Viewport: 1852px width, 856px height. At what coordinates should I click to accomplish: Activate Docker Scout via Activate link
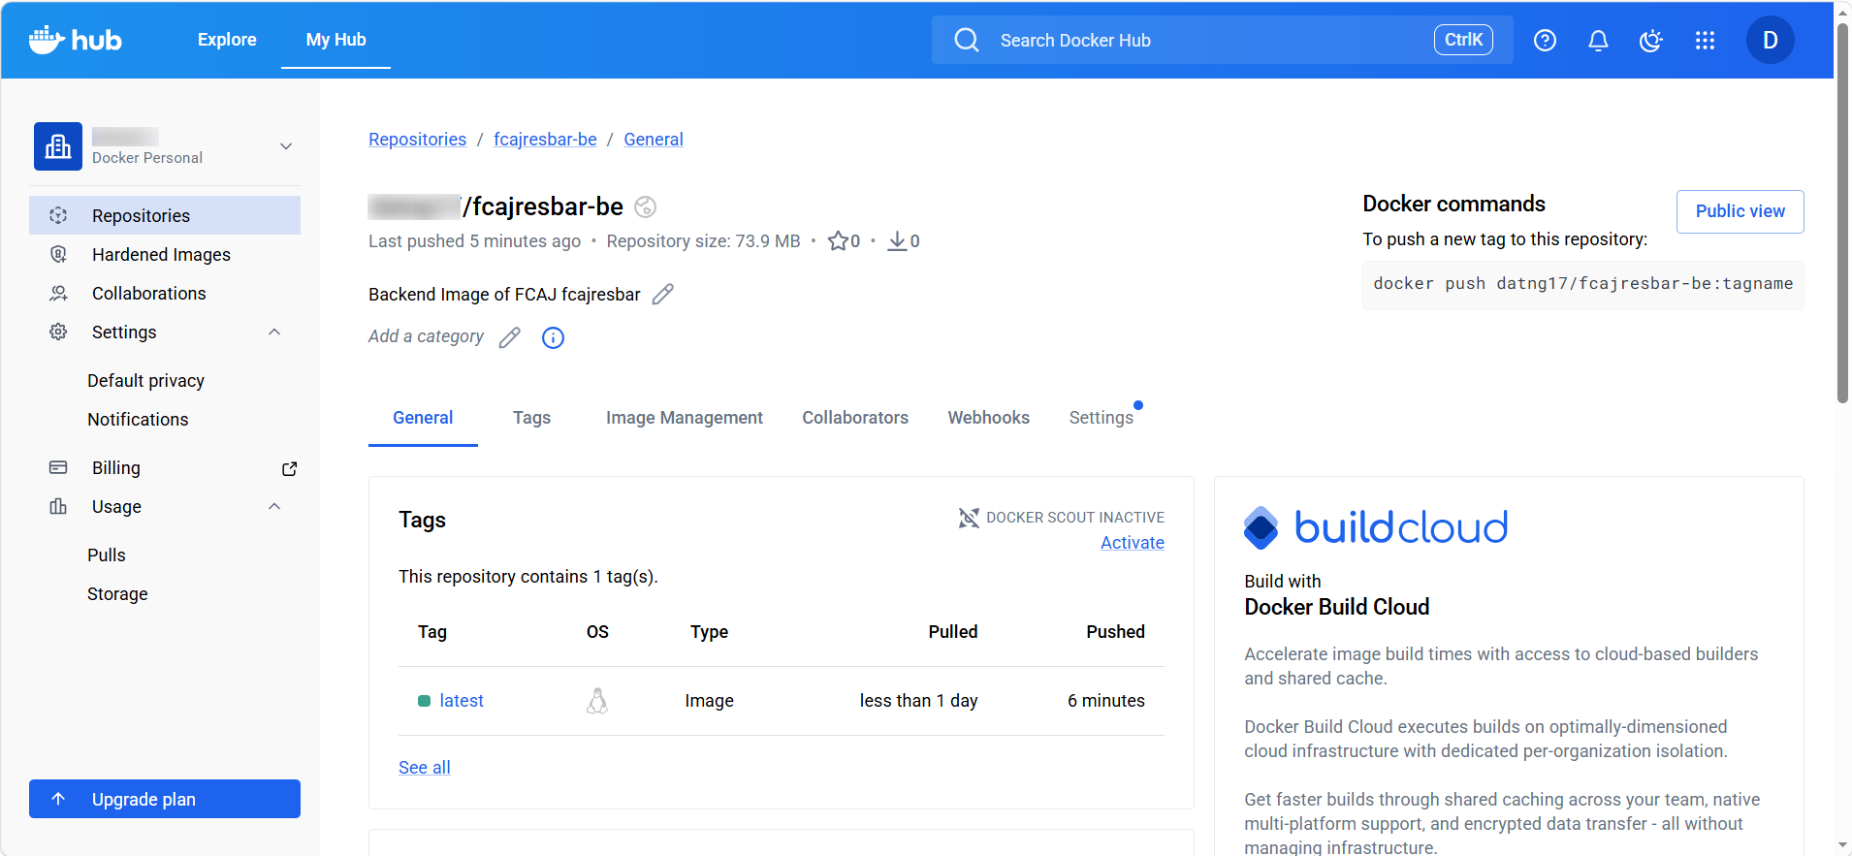point(1132,543)
